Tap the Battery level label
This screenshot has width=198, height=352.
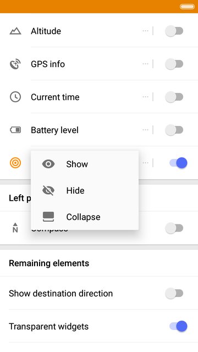click(54, 130)
